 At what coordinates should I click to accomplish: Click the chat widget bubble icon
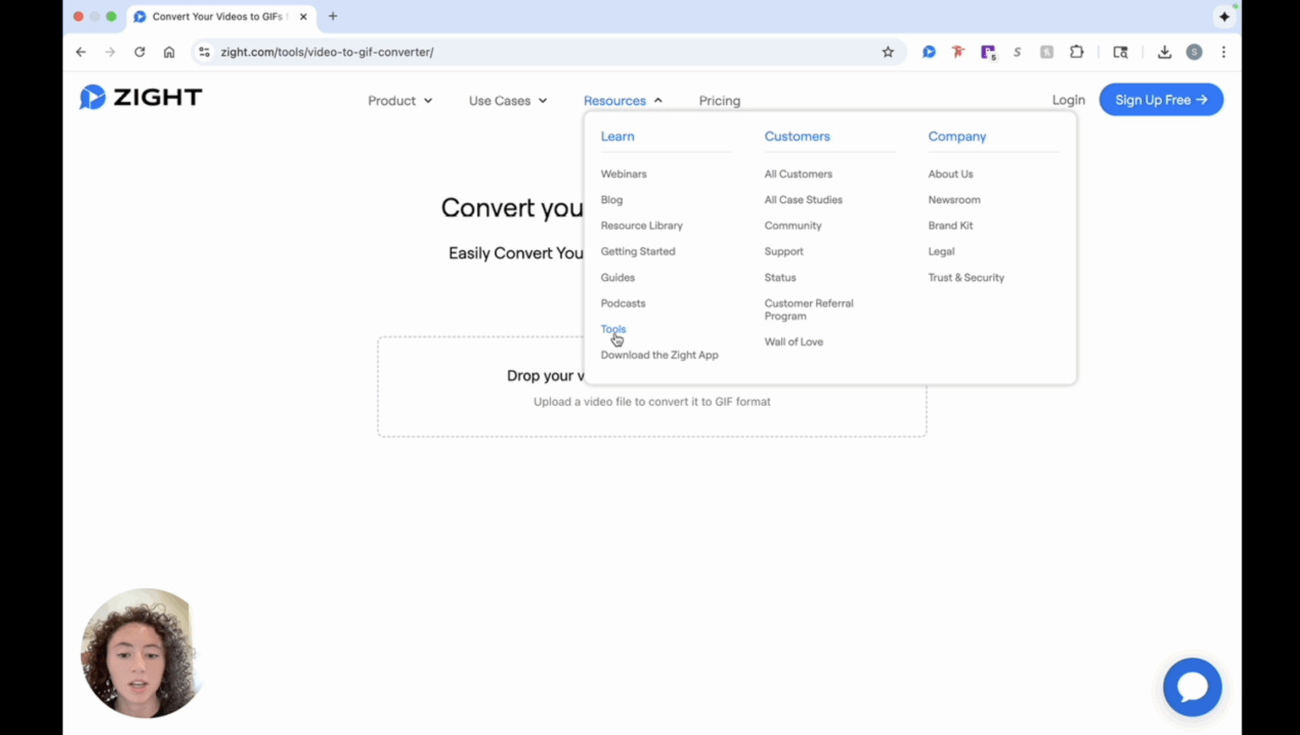1193,687
